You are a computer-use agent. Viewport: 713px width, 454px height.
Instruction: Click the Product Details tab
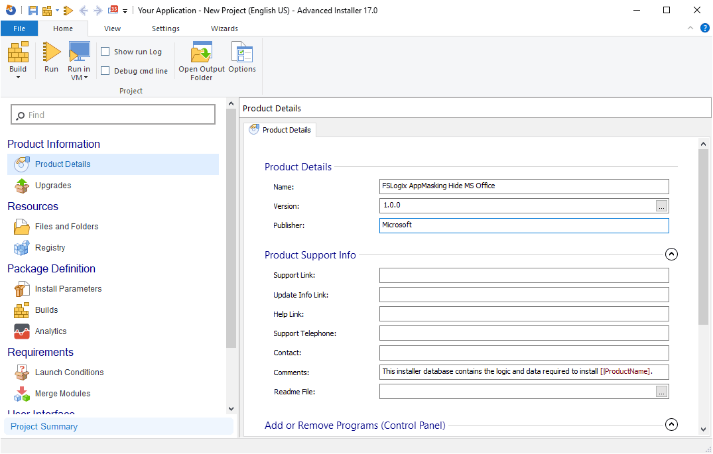click(x=280, y=129)
